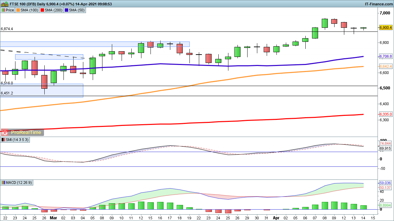
Task: Click the Apr marker on the time axis
Action: [x=276, y=217]
